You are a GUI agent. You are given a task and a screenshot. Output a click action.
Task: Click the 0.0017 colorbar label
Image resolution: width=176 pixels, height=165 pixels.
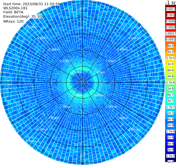click(x=171, y=9)
